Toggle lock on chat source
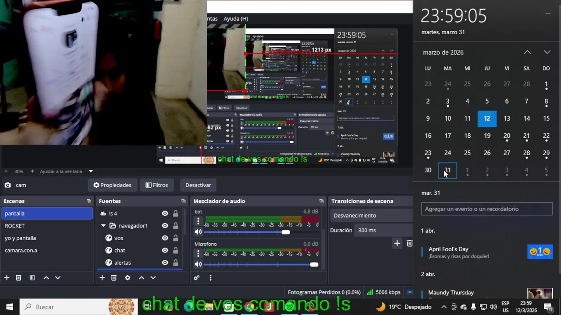The width and height of the screenshot is (561, 315). click(x=175, y=250)
